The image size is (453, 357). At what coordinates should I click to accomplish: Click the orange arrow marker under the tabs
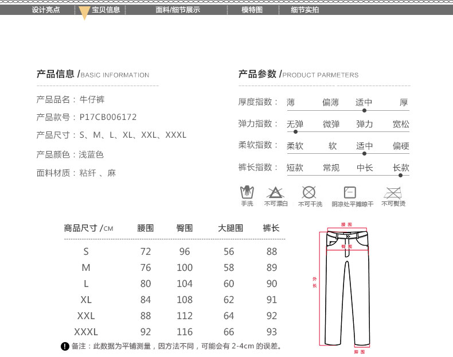pos(84,14)
